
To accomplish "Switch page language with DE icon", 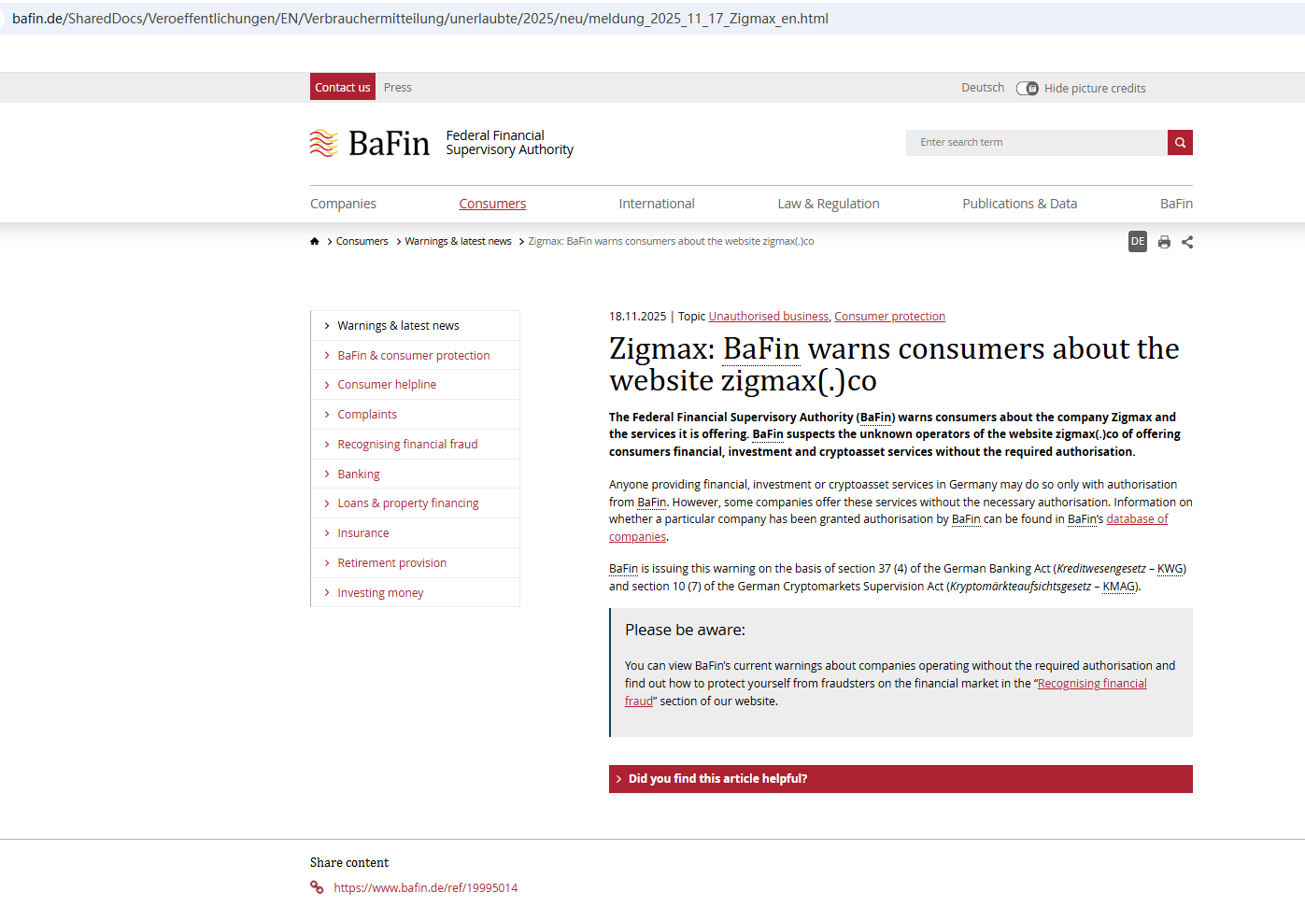I will point(1138,242).
